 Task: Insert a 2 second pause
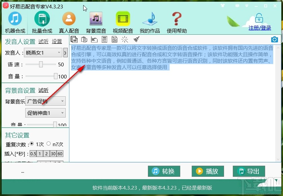pos(46,154)
